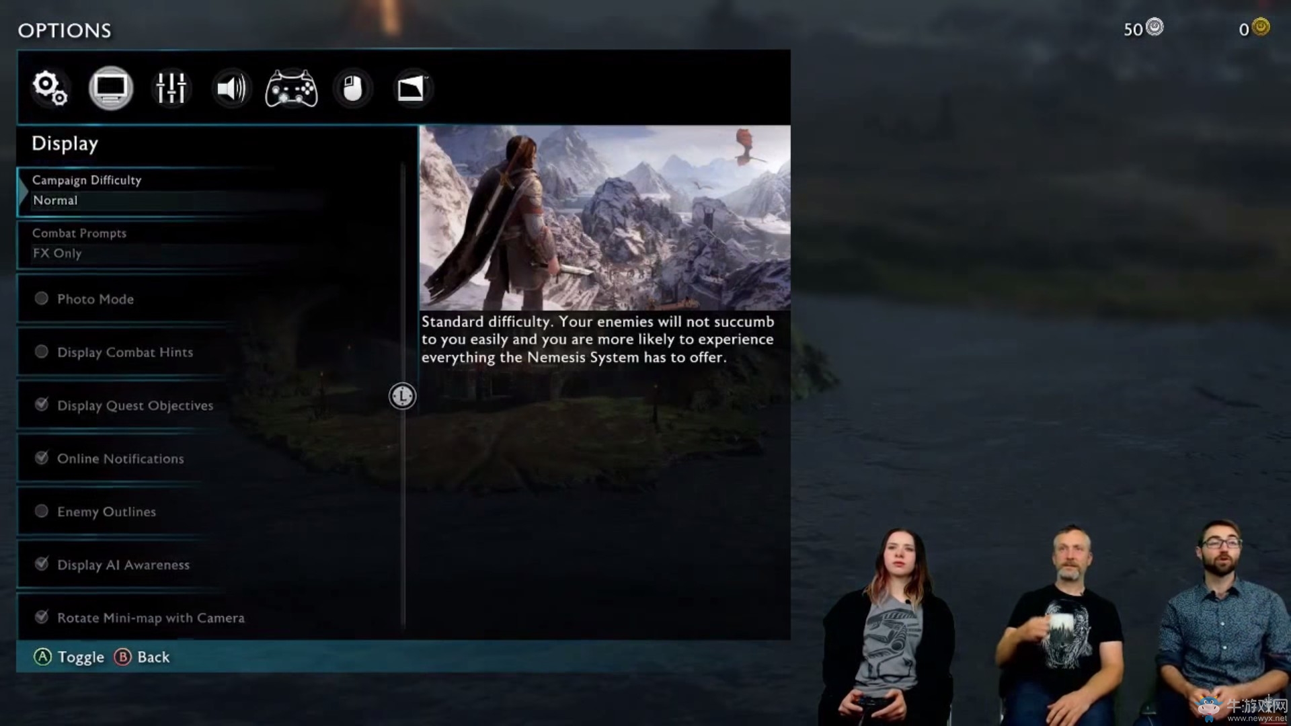
Task: Open the mouse settings icon tab
Action: (352, 88)
